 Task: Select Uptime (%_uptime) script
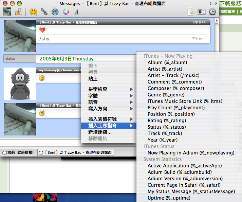click(x=189, y=198)
